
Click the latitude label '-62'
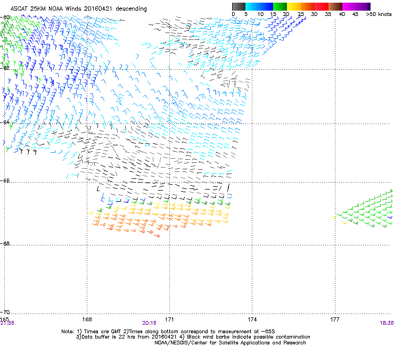[5, 68]
